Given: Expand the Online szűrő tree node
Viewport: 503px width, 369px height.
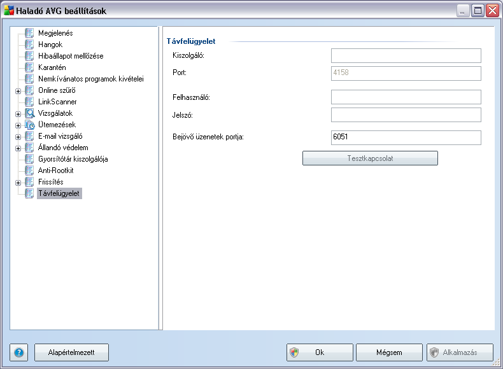Looking at the screenshot, I should 18,91.
